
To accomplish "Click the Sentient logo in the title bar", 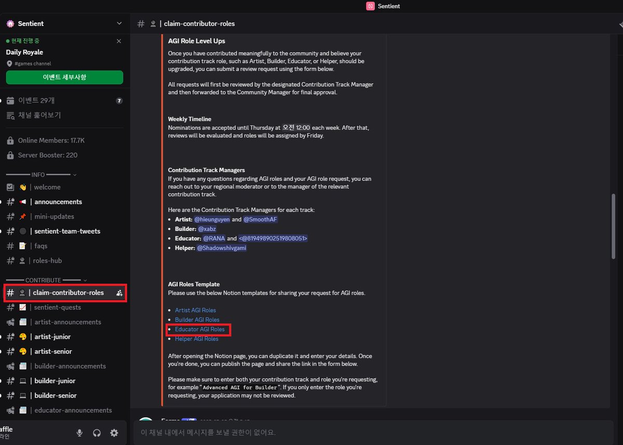I will (370, 6).
